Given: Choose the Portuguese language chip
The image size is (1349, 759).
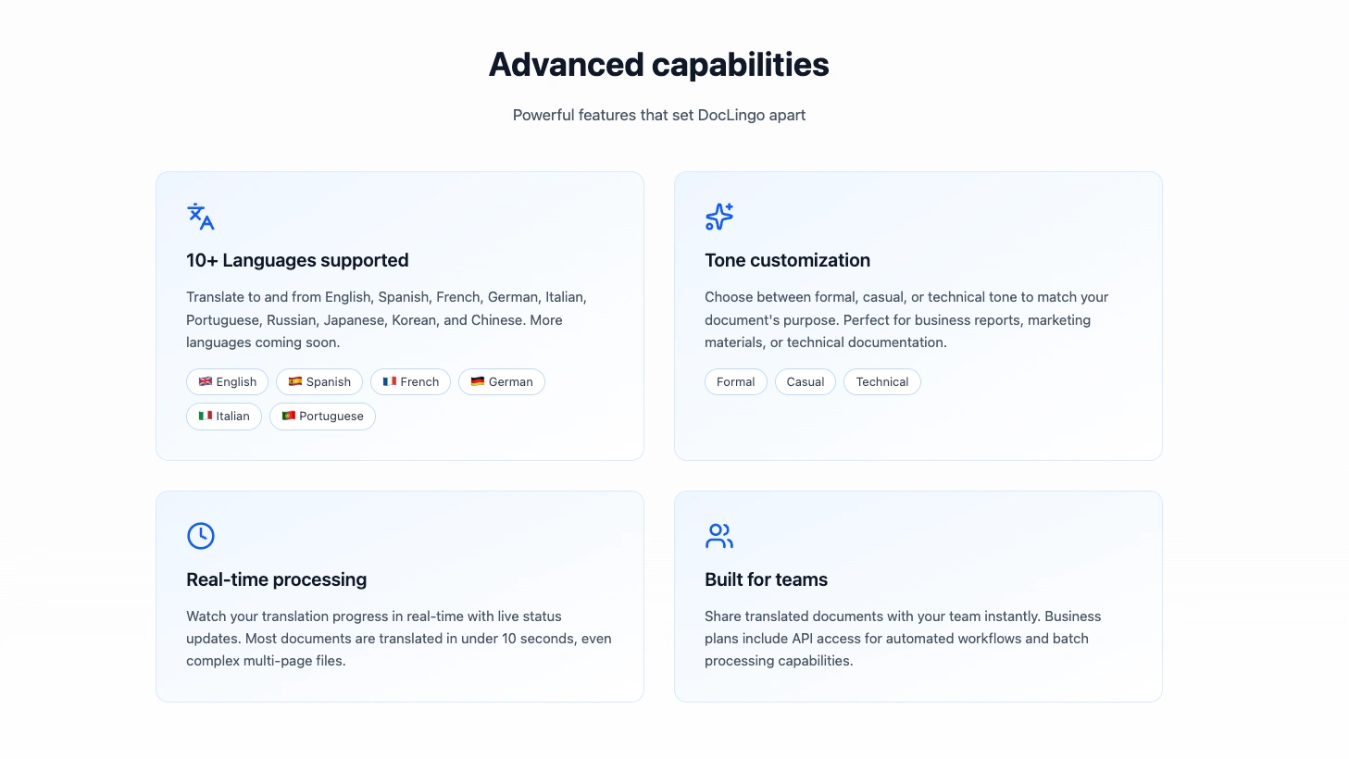Looking at the screenshot, I should click(322, 417).
